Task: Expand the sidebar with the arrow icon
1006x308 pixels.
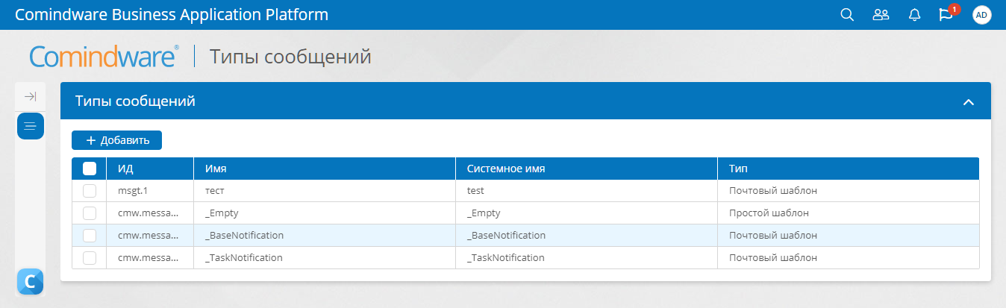Action: [31, 96]
